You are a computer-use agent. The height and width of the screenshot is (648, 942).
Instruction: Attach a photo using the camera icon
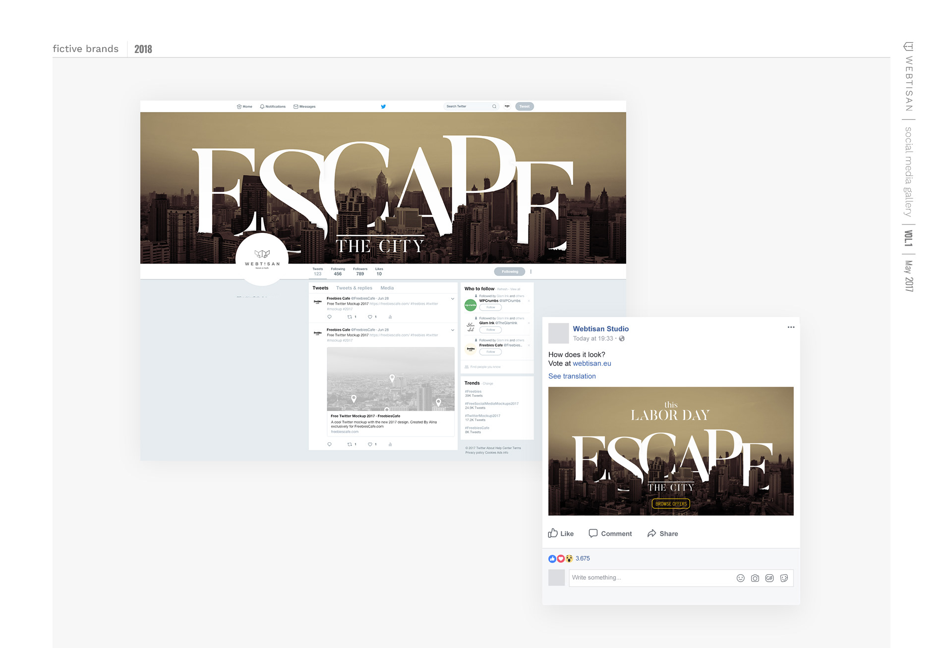[755, 578]
